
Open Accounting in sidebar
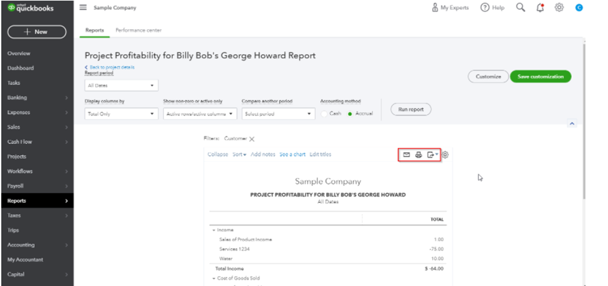(37, 245)
